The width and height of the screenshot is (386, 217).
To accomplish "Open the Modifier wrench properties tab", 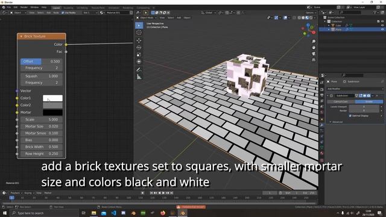I will pyautogui.click(x=321, y=125).
